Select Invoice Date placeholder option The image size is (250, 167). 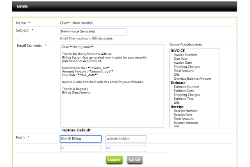[183, 63]
